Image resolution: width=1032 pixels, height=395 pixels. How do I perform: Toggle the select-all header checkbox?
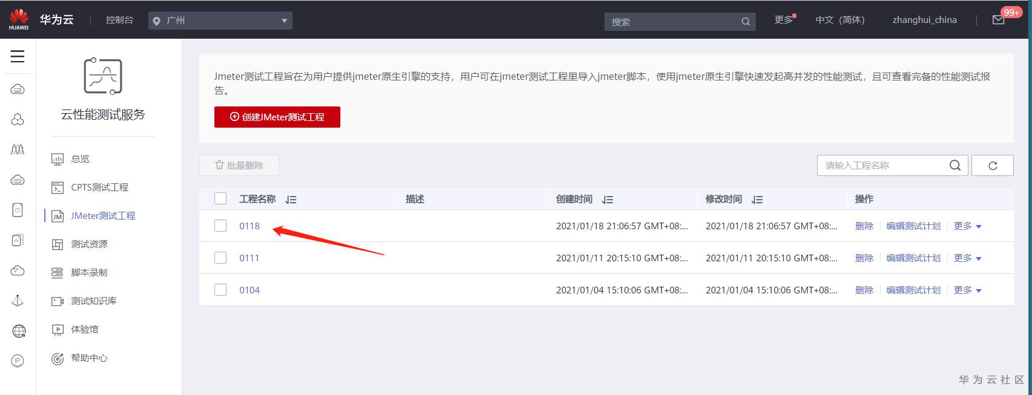tap(220, 198)
